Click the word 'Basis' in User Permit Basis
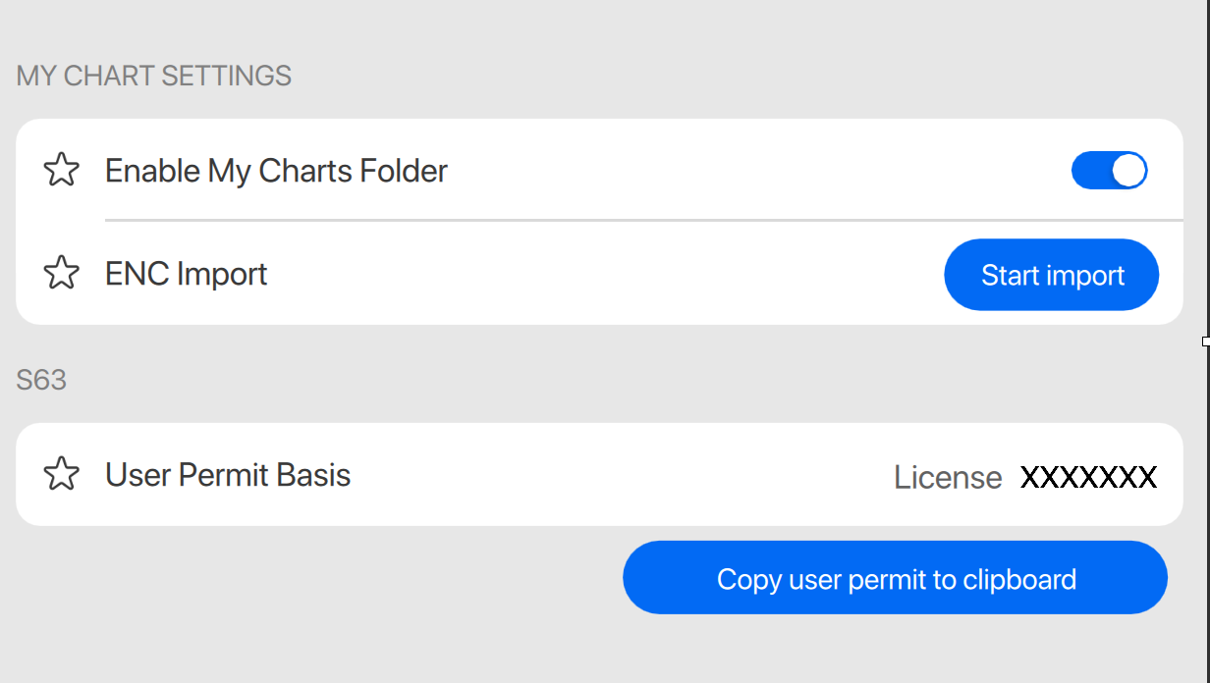1210x683 pixels. pos(313,475)
